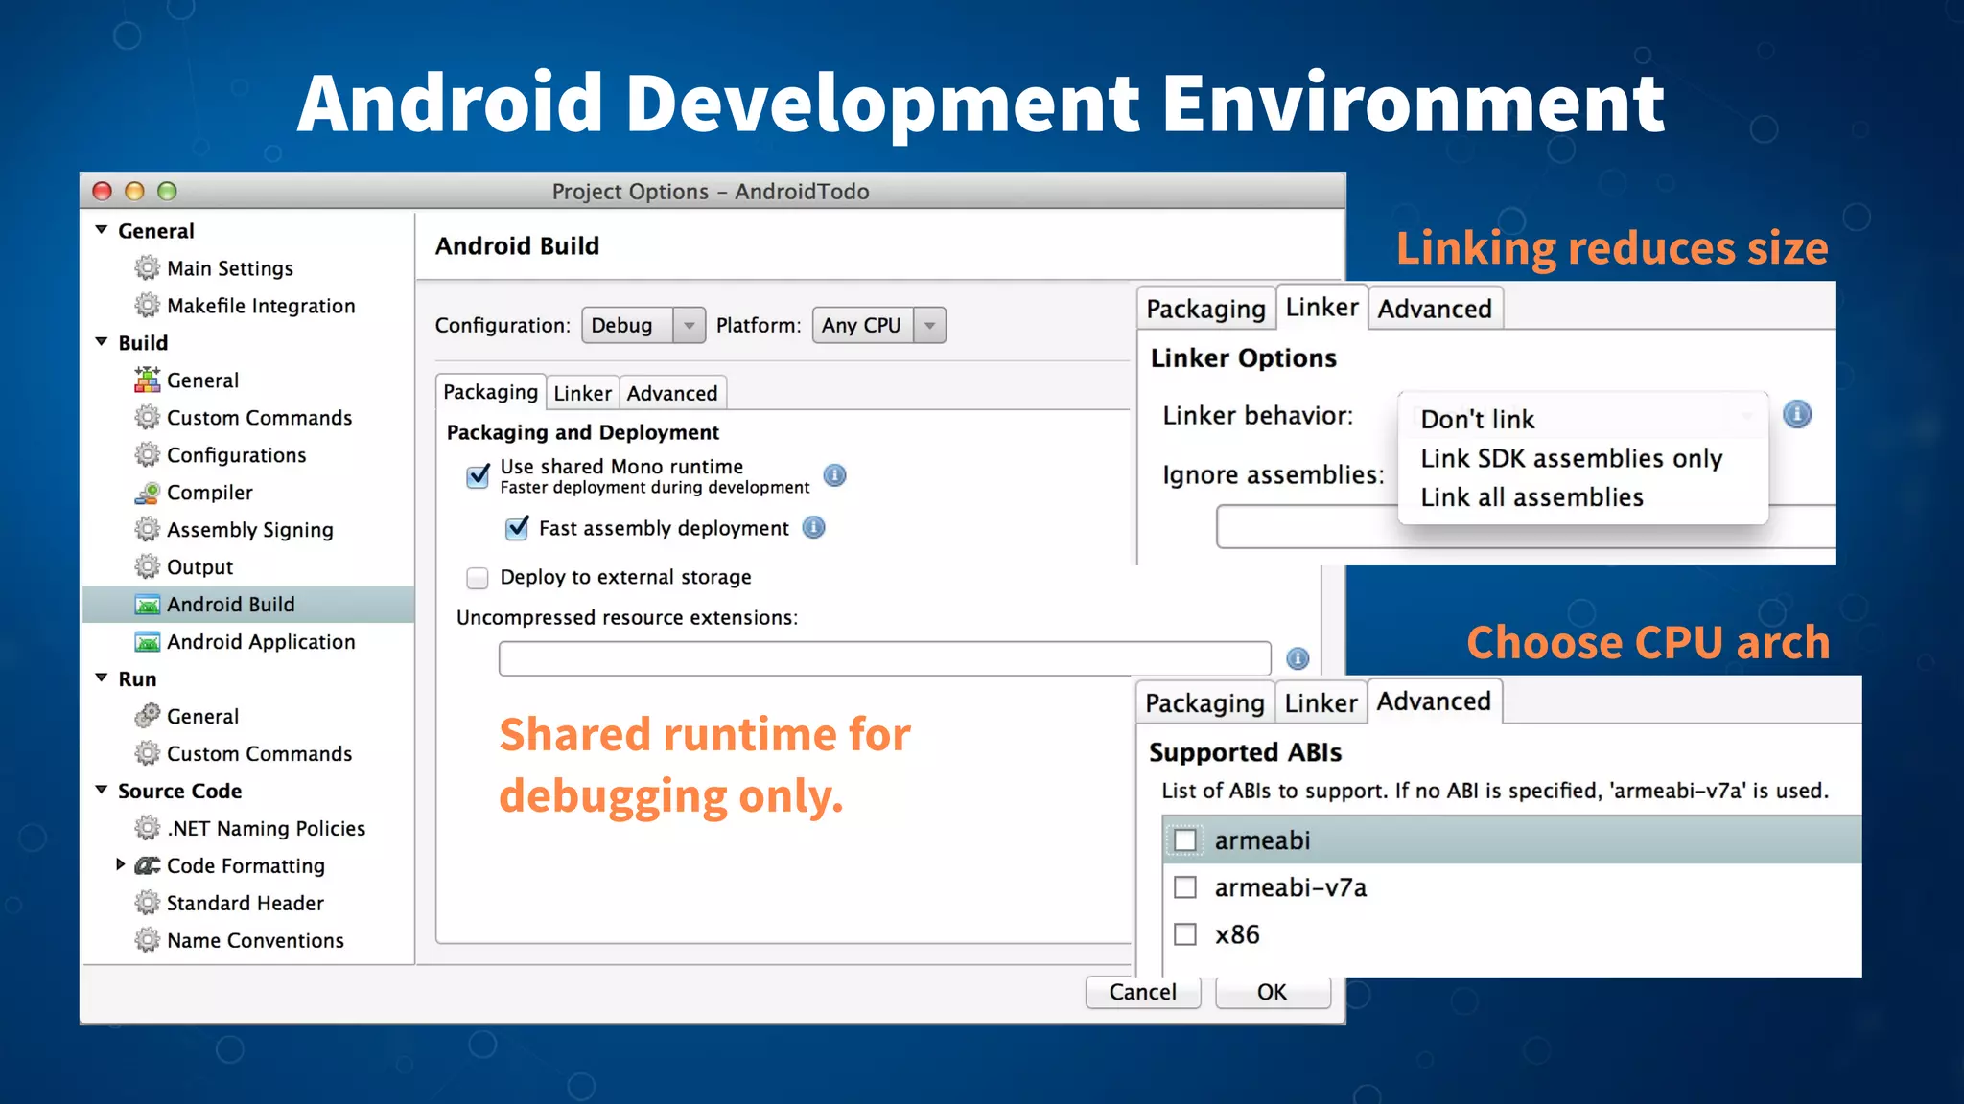Click the Build General blocks icon

pyautogui.click(x=147, y=379)
